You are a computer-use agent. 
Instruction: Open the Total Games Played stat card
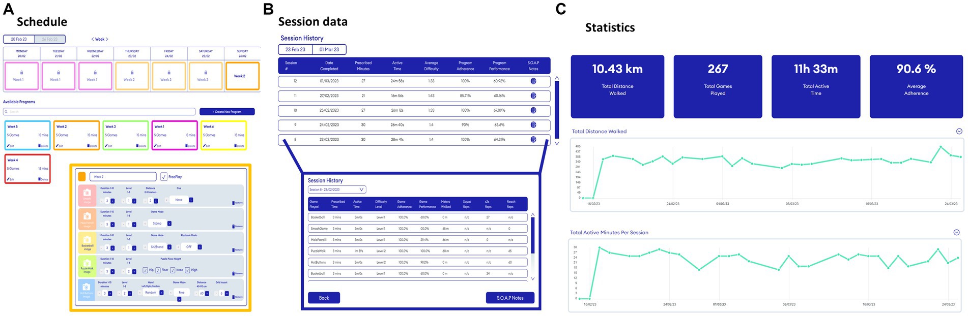pos(718,86)
